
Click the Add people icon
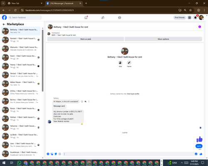pyautogui.click(x=120, y=63)
